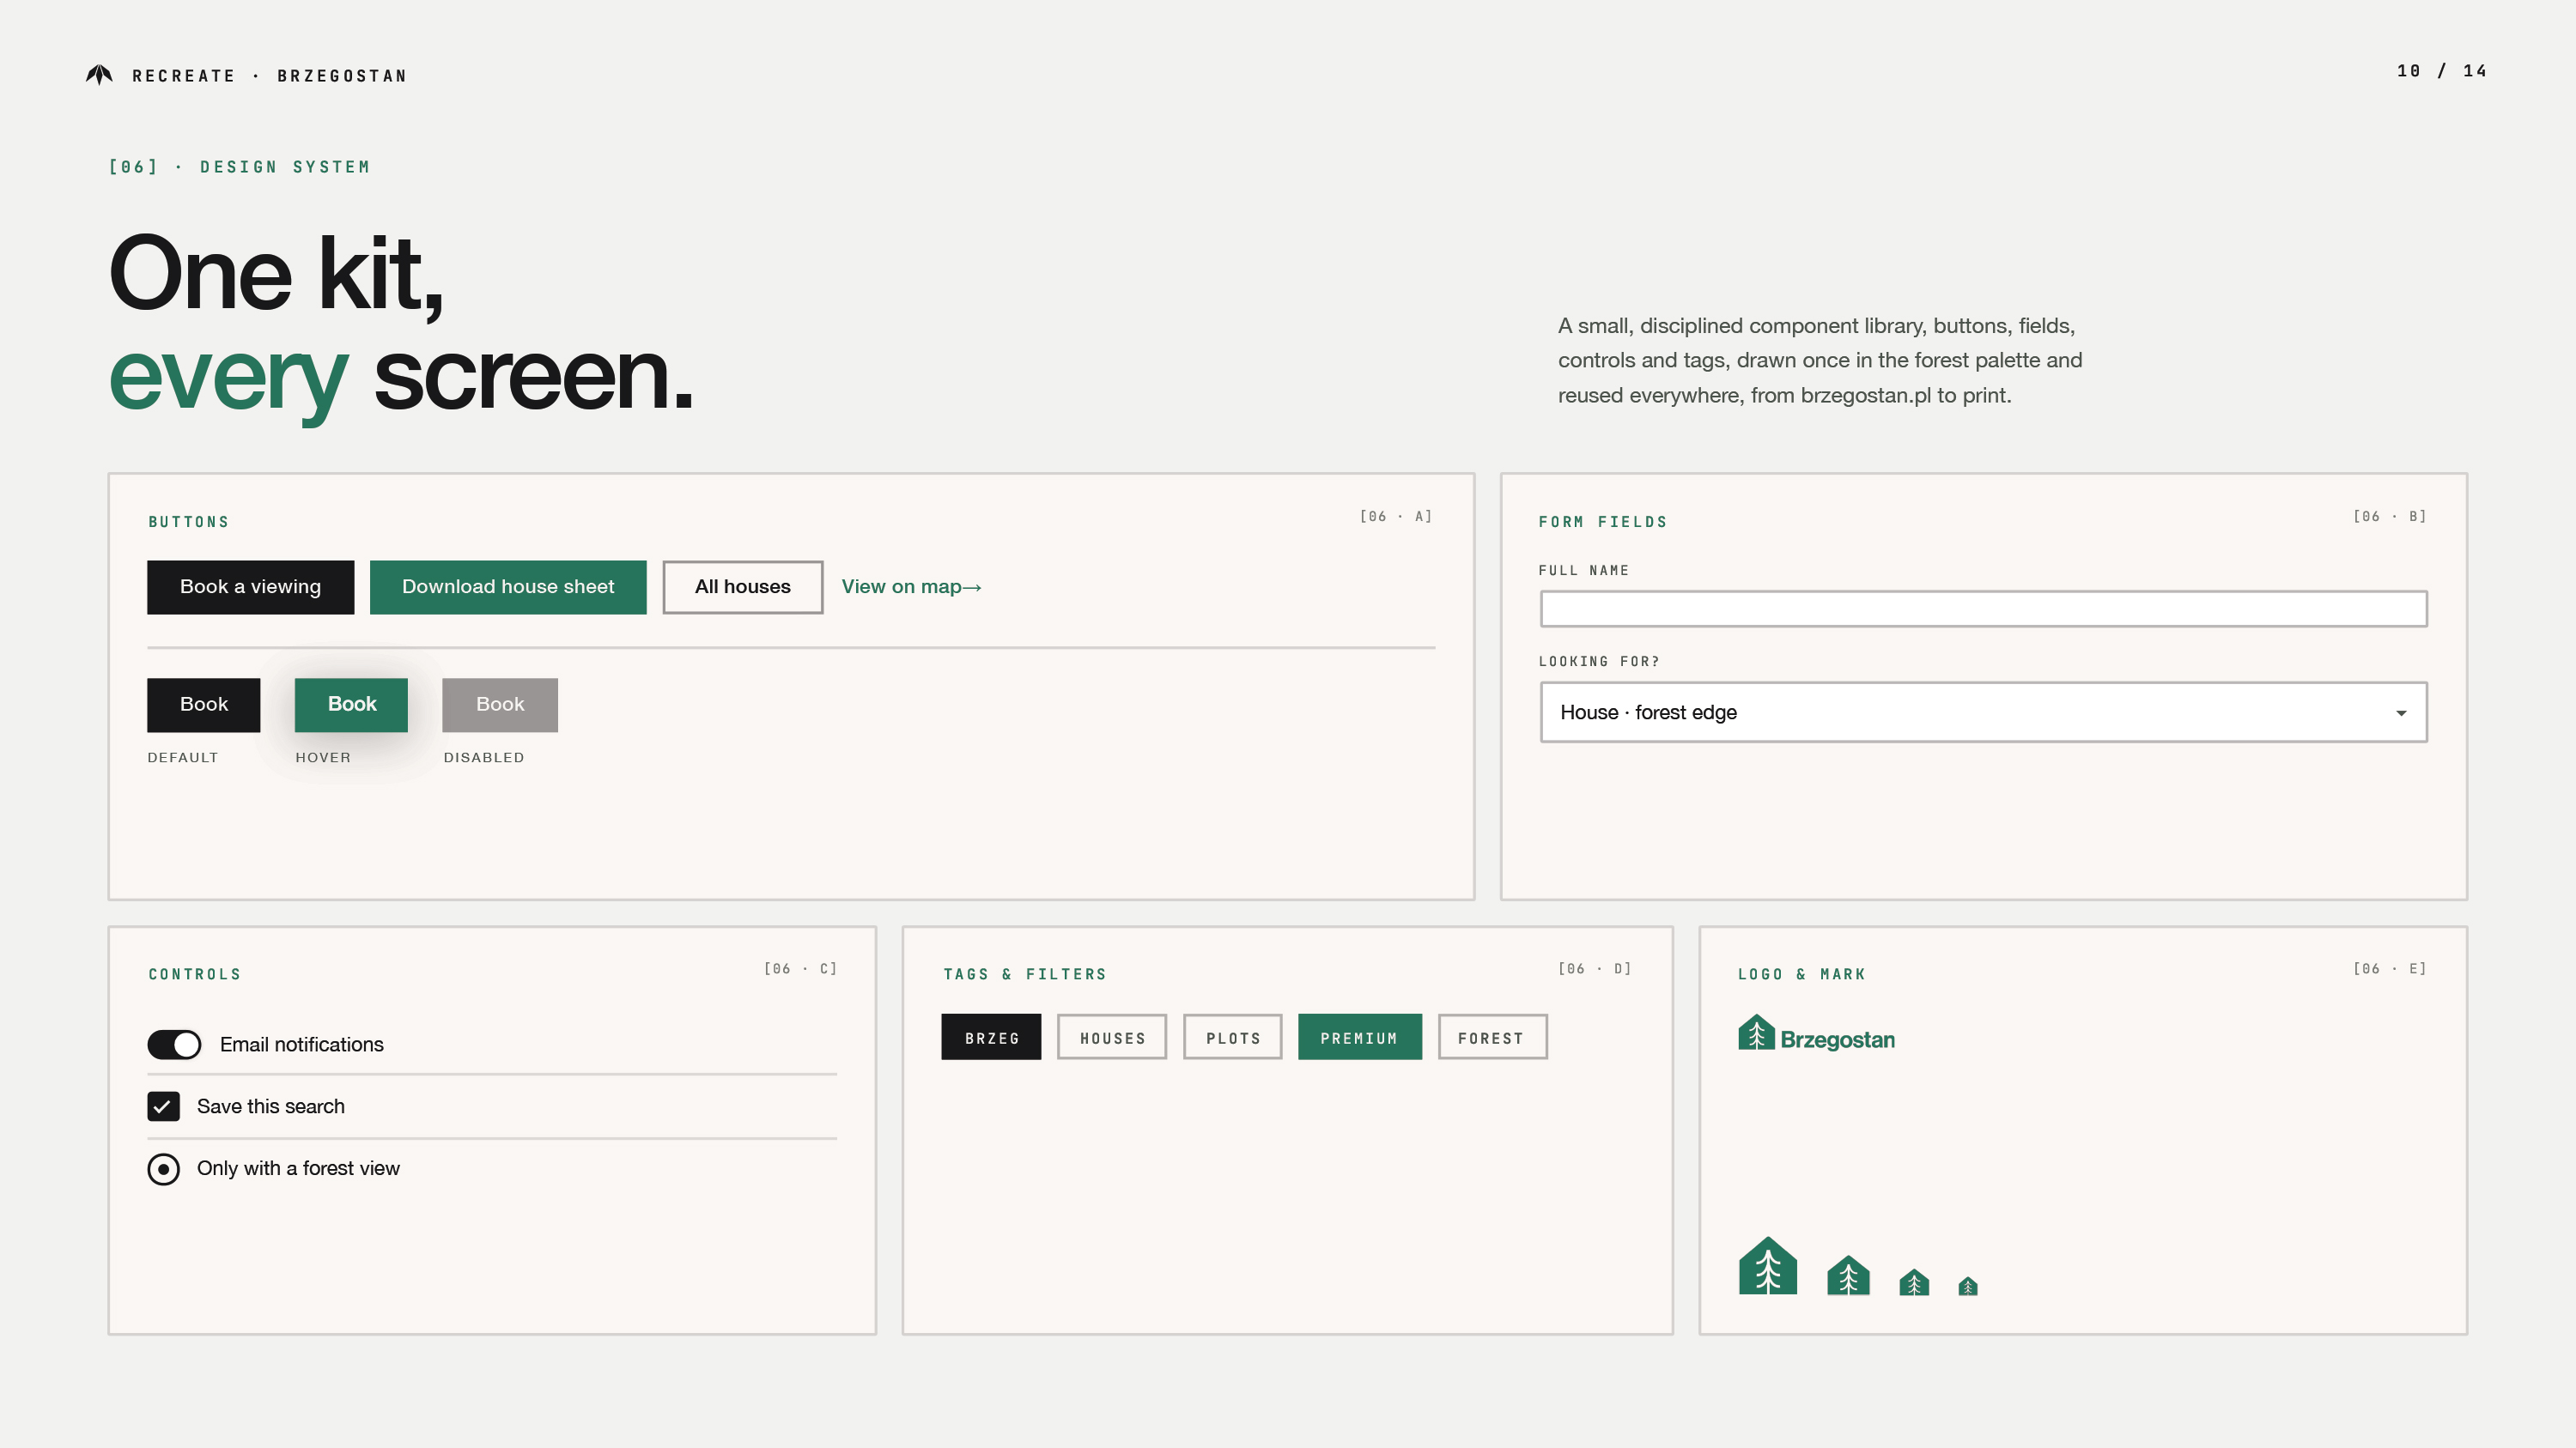
Task: Select the PREMIUM filter tag
Action: pyautogui.click(x=1359, y=1037)
